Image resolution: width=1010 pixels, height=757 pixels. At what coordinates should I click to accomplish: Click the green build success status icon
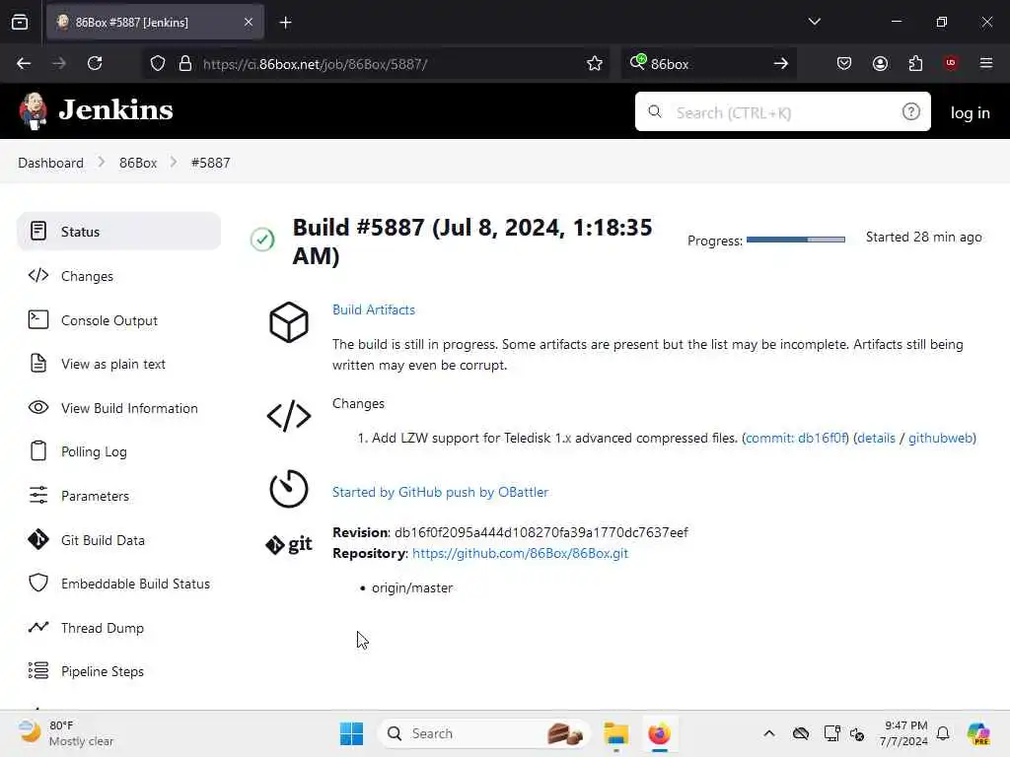tap(262, 240)
